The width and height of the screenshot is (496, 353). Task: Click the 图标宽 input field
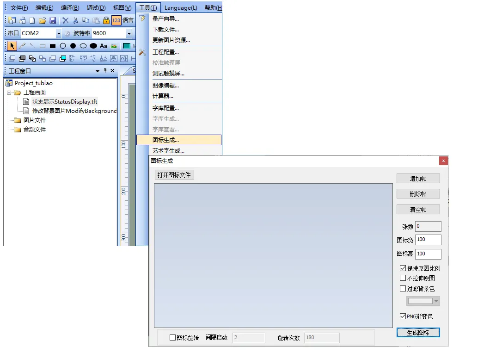pos(428,240)
